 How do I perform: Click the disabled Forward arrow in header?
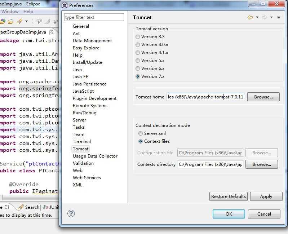[x=264, y=17]
